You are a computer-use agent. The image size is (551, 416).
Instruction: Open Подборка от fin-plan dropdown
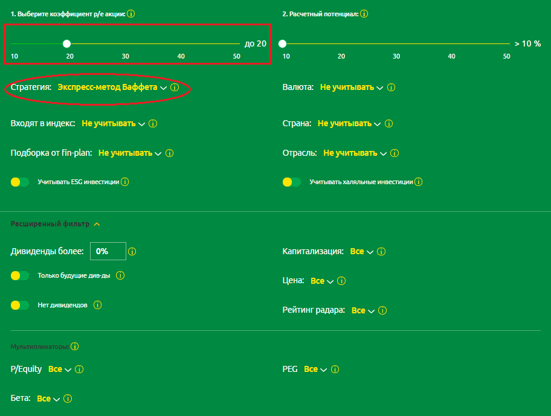(130, 153)
